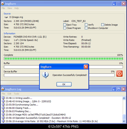The width and height of the screenshot is (127, 129).
Task: Click the Source group heading
Action: tap(7, 14)
